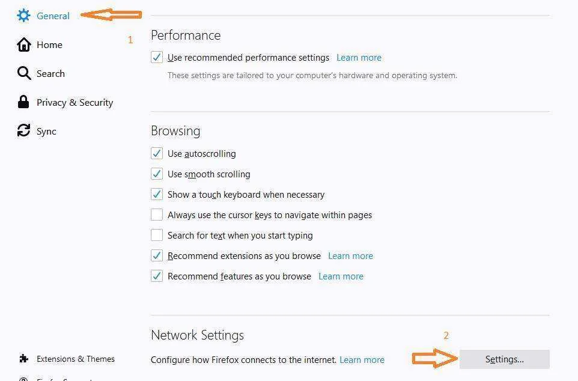Enable Search for text when typing

click(157, 235)
